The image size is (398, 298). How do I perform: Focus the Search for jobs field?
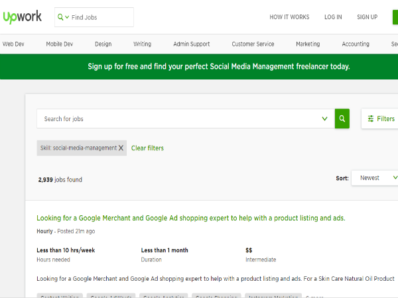tap(179, 119)
